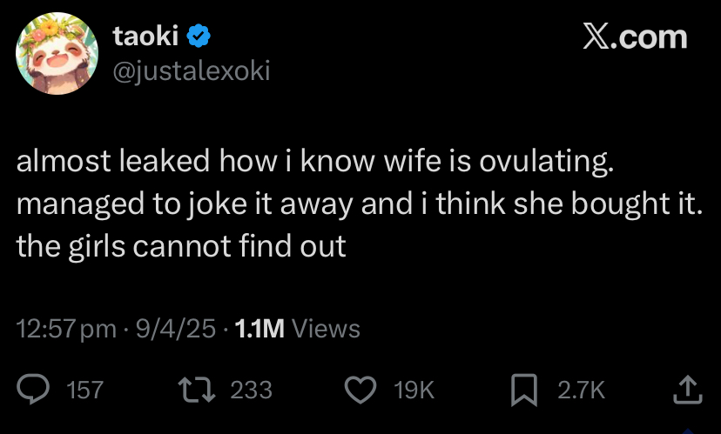Screen dimensions: 721x434
Task: Repost the tweet with the arrows icon
Action: 197,390
